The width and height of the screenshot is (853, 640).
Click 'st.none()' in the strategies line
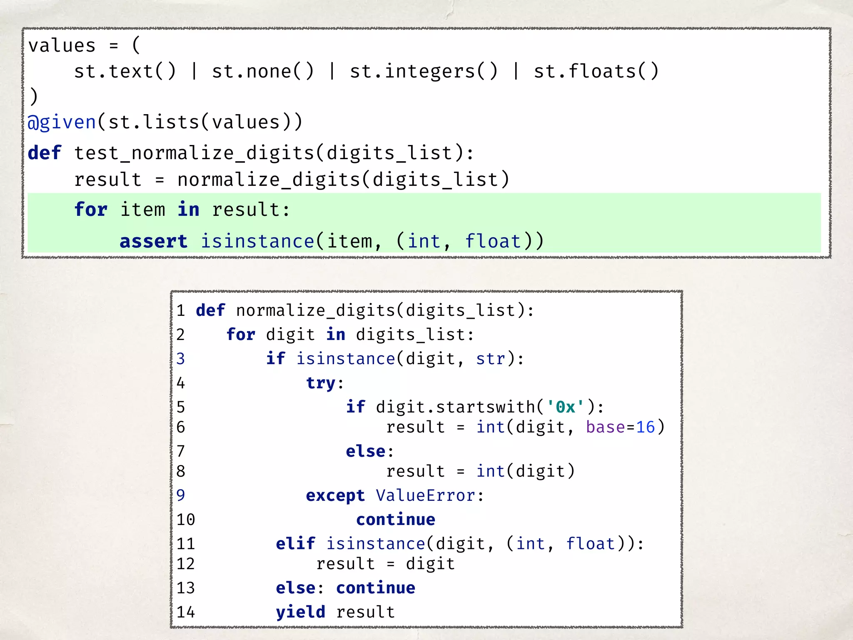click(263, 71)
